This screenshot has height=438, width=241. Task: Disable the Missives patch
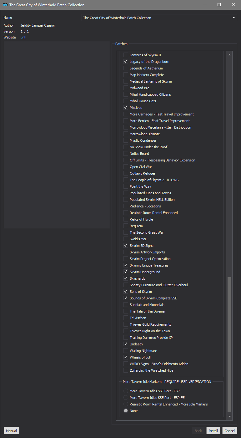(126, 108)
